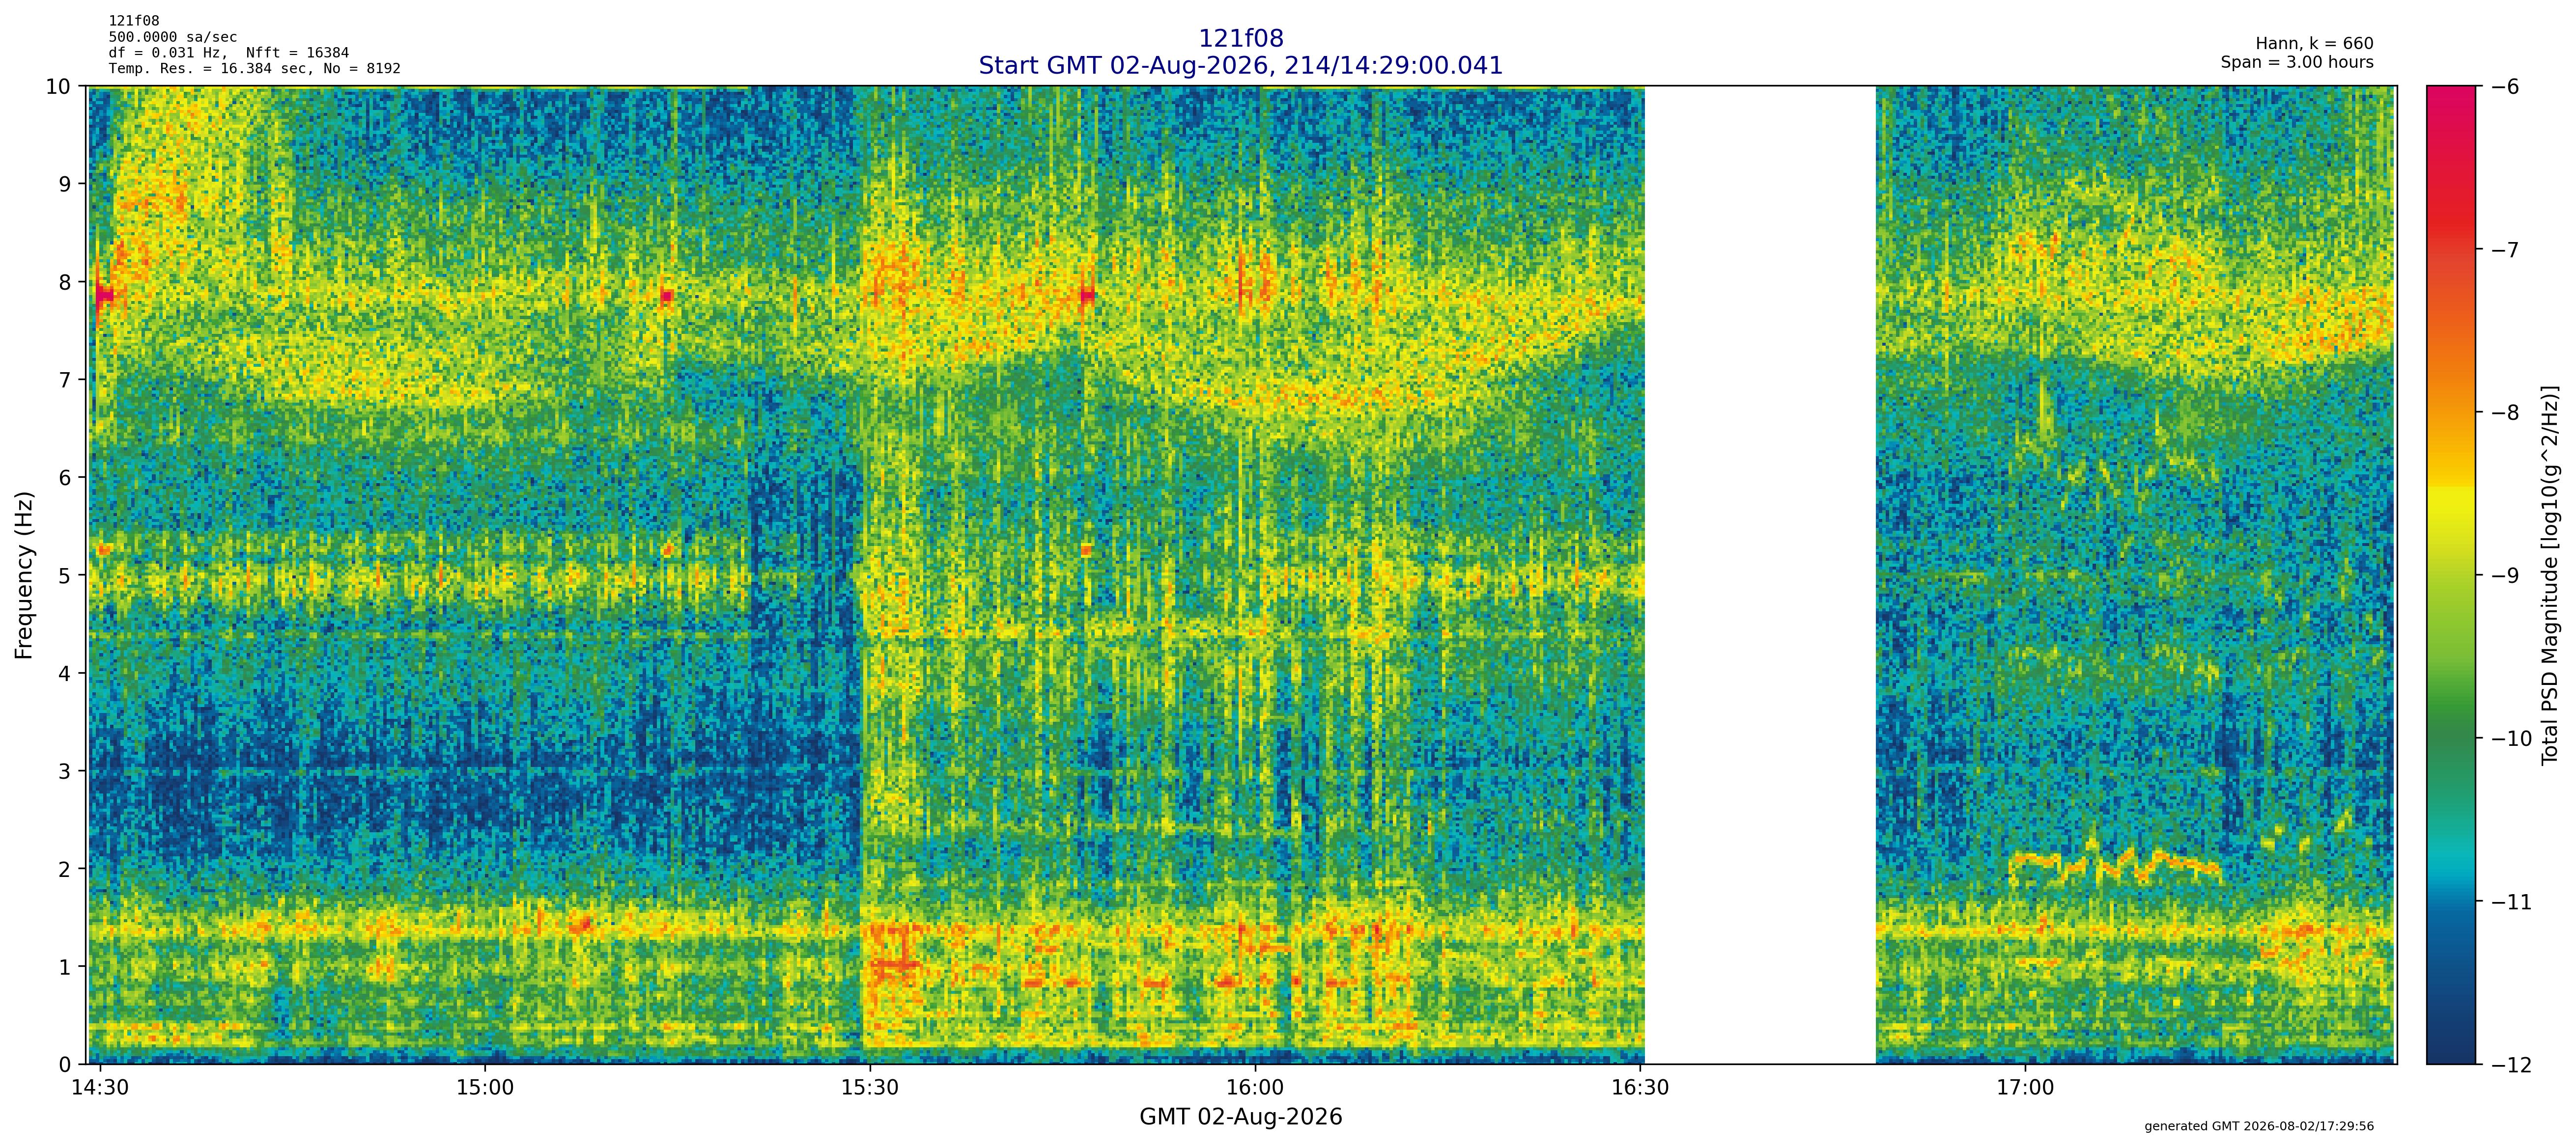The height and width of the screenshot is (1147, 2576).
Task: Click the small "121f08" line above the sample rate
Action: coord(134,21)
